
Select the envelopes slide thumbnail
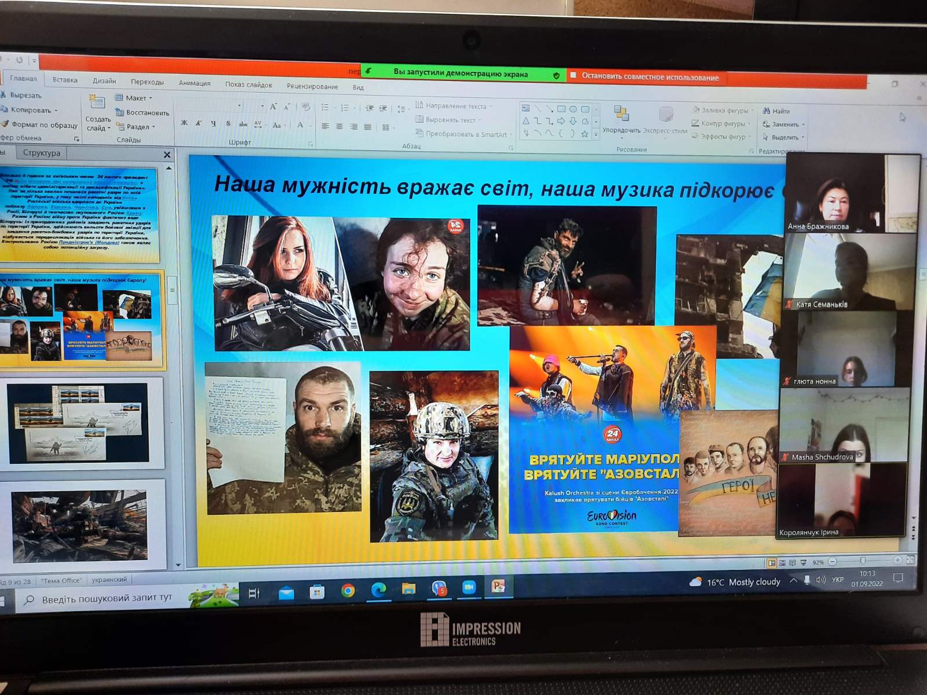pyautogui.click(x=81, y=423)
